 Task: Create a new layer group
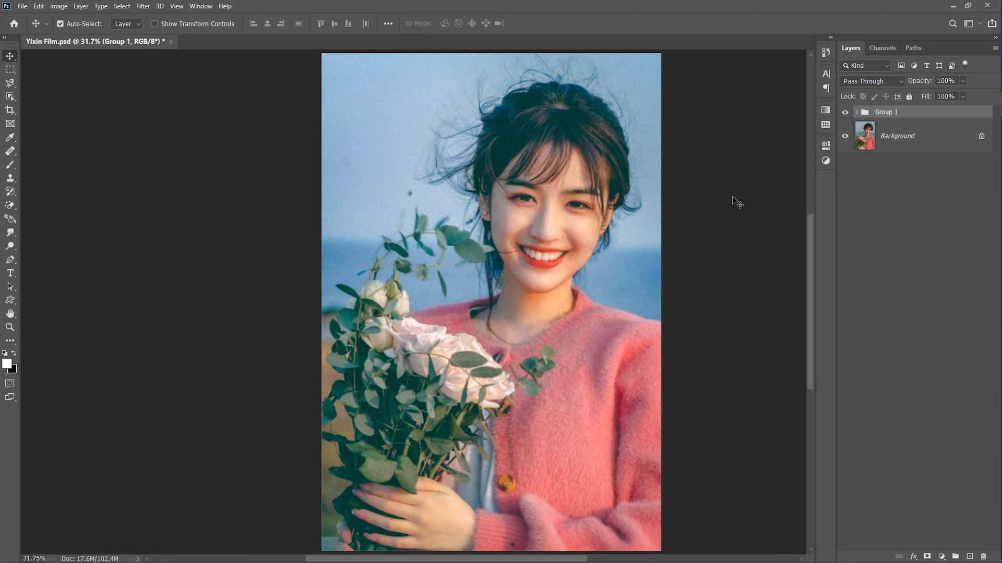(x=956, y=556)
